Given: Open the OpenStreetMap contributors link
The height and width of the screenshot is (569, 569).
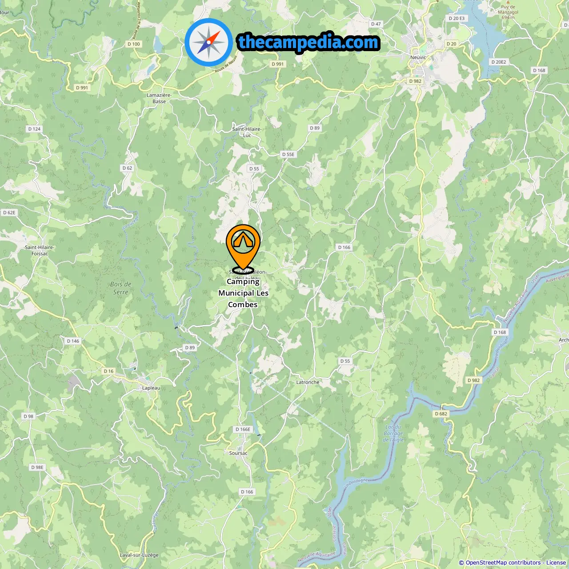Looking at the screenshot, I should click(x=503, y=562).
